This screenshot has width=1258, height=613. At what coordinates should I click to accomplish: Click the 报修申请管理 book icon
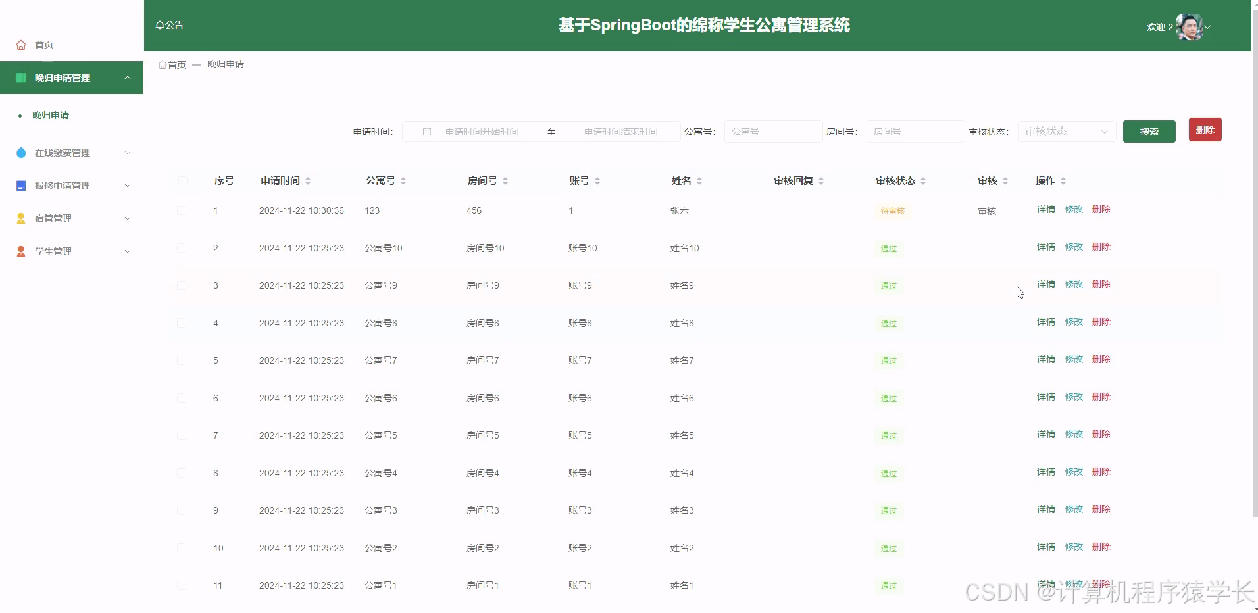20,185
